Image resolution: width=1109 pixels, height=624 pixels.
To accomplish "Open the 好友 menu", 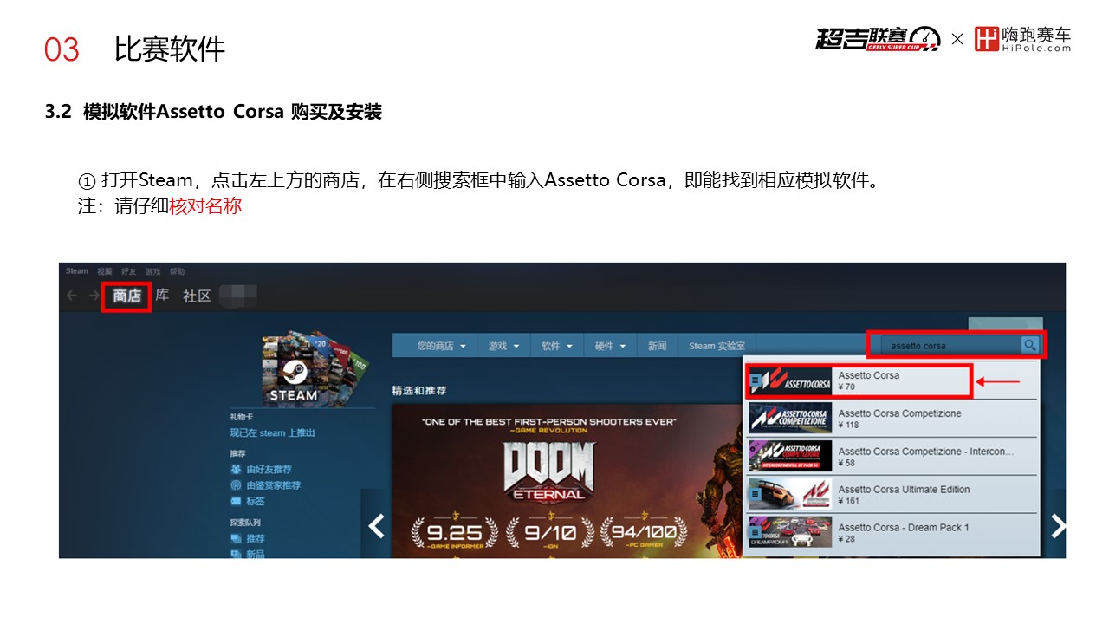I will coord(129,271).
